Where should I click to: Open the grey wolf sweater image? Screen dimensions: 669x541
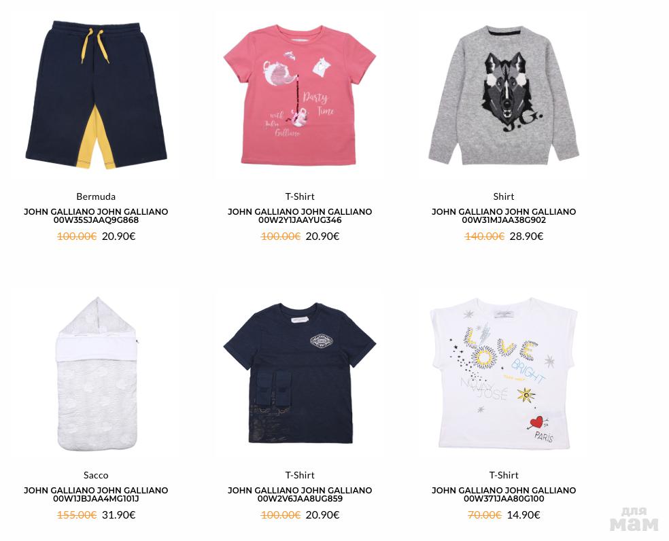504,94
